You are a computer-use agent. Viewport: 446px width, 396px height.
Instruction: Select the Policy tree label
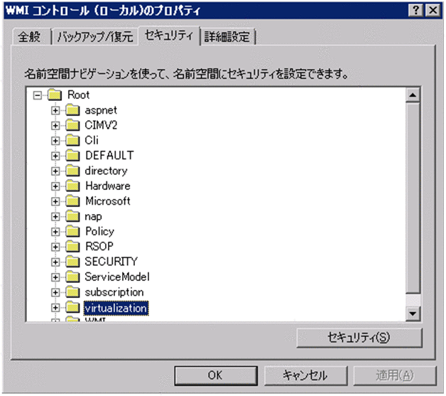click(x=99, y=232)
